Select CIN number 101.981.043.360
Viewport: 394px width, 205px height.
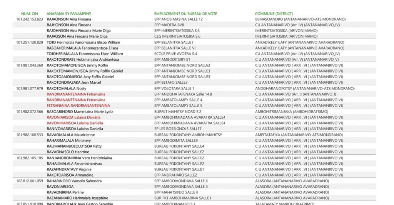[30, 65]
